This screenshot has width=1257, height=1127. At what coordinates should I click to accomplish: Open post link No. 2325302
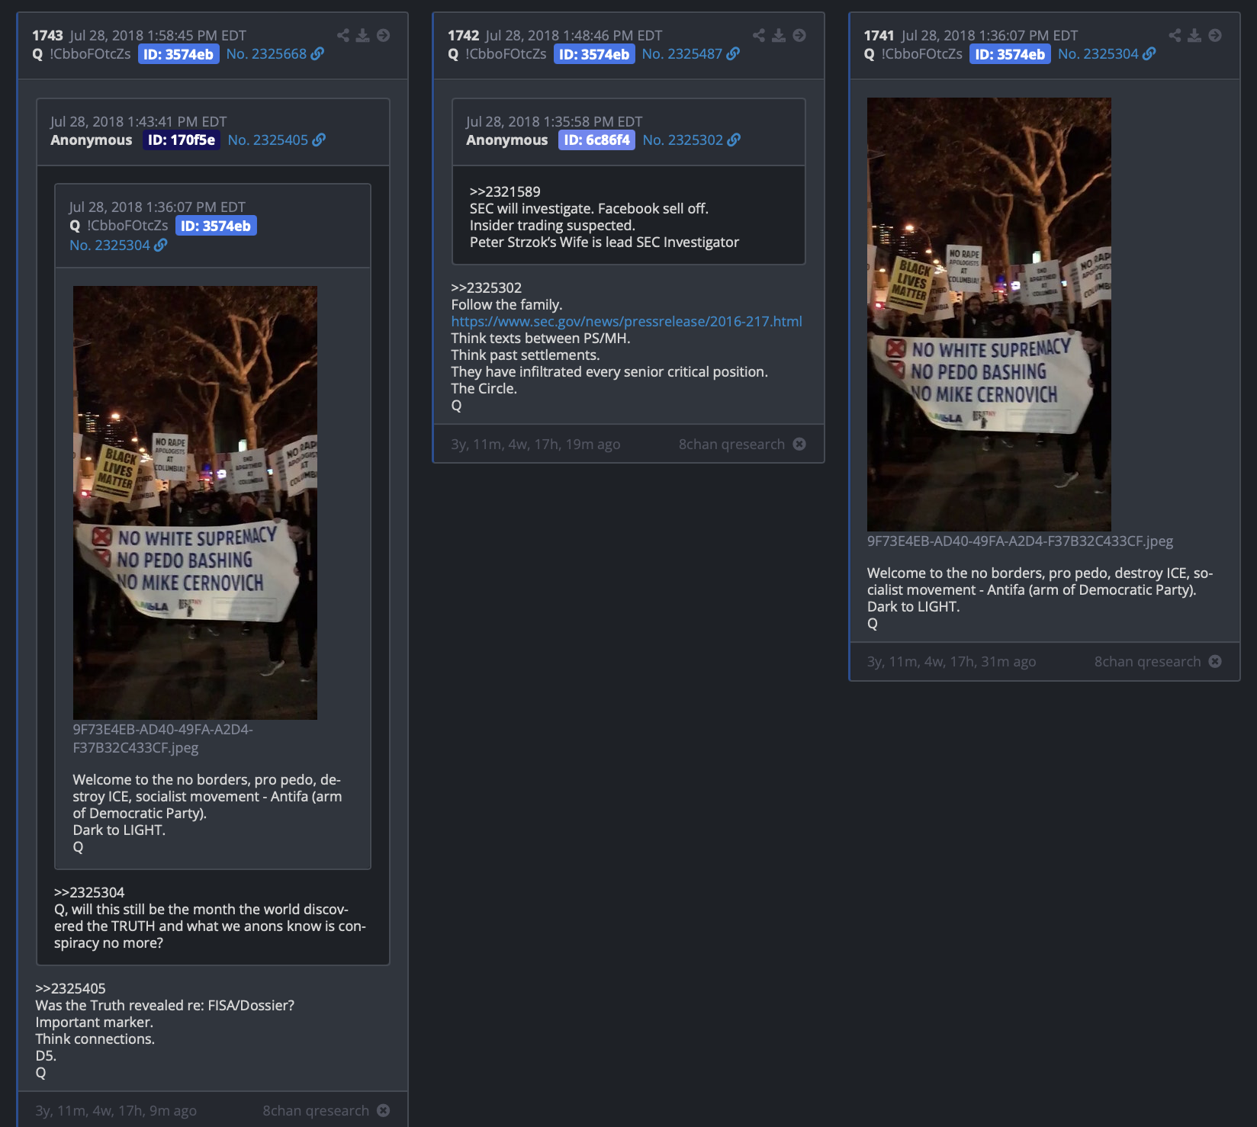tap(683, 140)
